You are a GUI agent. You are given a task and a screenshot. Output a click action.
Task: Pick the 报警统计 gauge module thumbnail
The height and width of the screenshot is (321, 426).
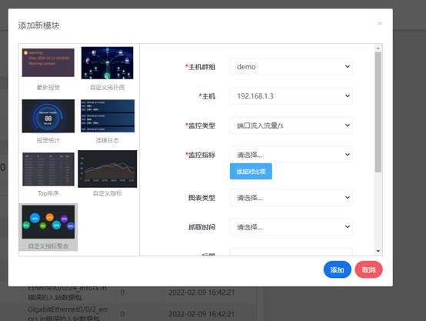[48, 116]
